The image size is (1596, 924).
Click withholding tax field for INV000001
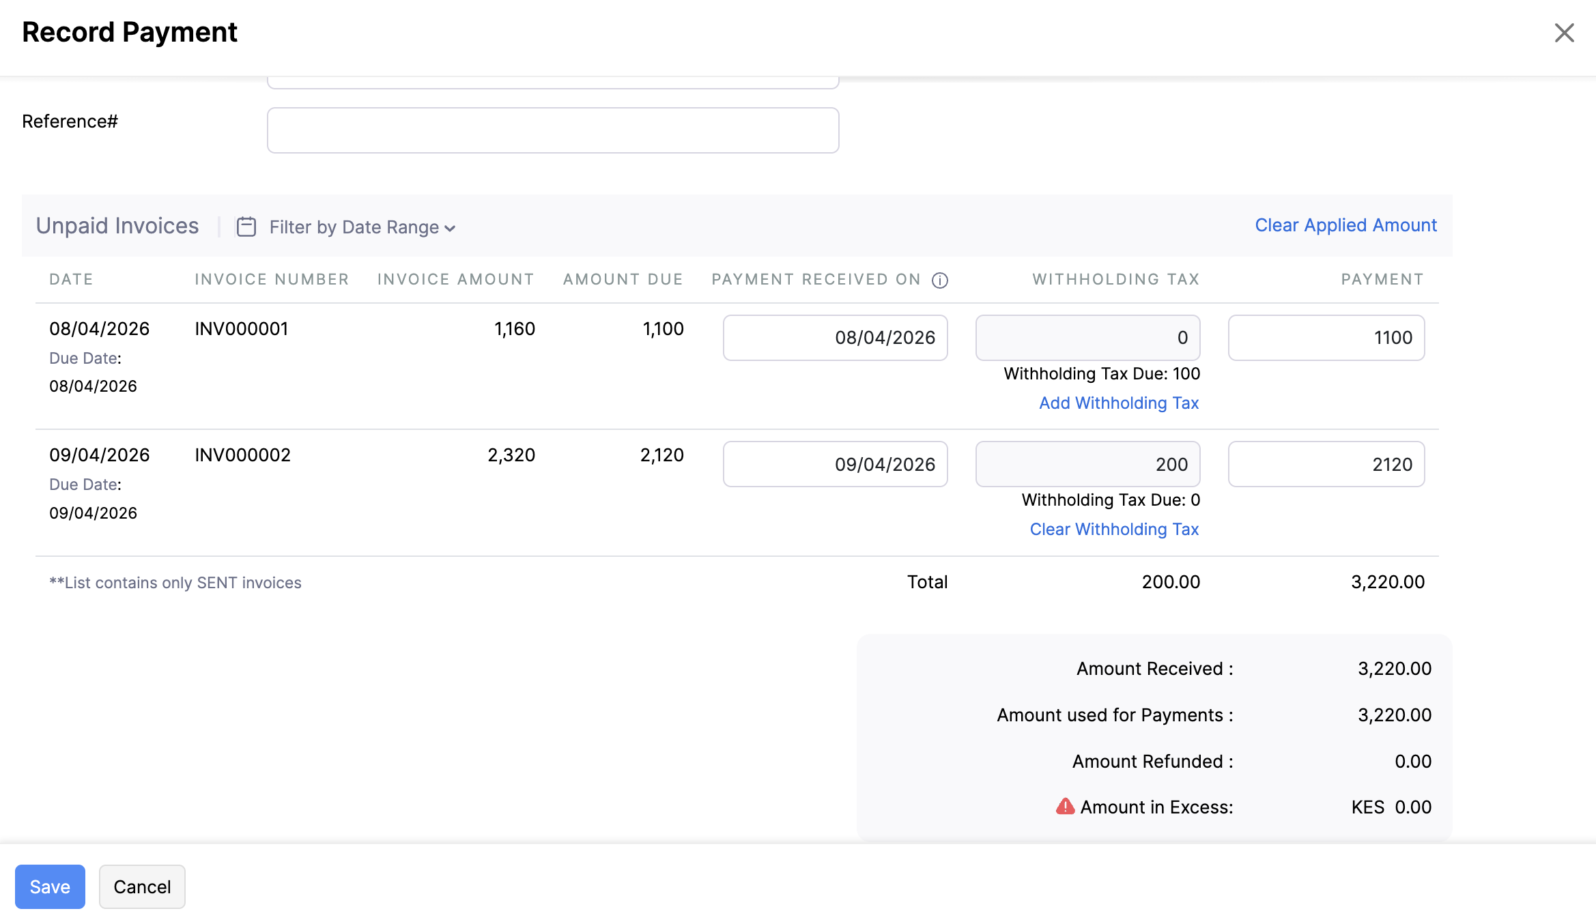(1088, 338)
